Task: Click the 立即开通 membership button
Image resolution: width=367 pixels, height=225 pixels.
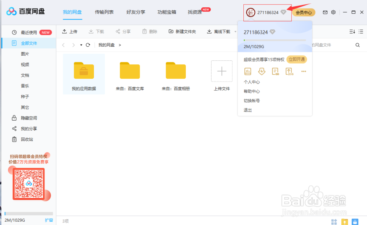Action: [x=297, y=59]
